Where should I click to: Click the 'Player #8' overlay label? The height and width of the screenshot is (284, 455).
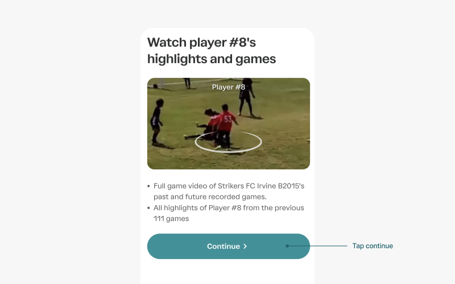pos(229,87)
